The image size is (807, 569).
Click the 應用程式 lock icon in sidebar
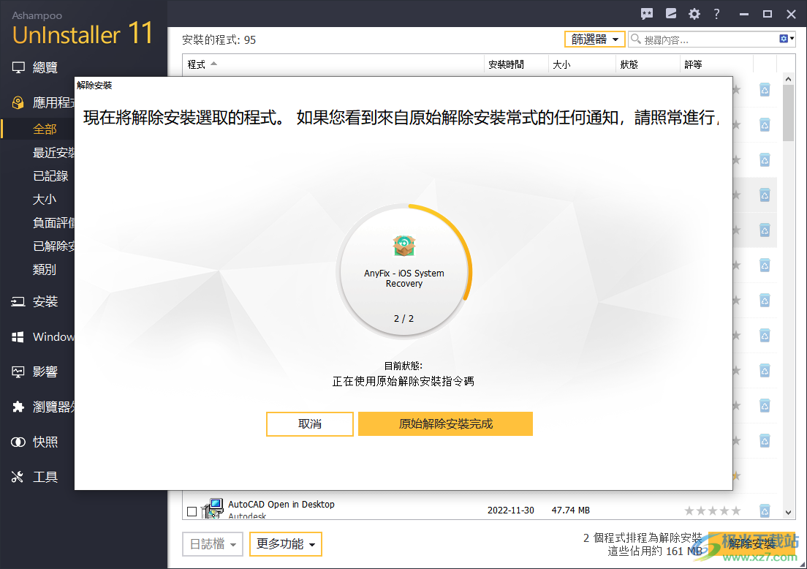18,102
